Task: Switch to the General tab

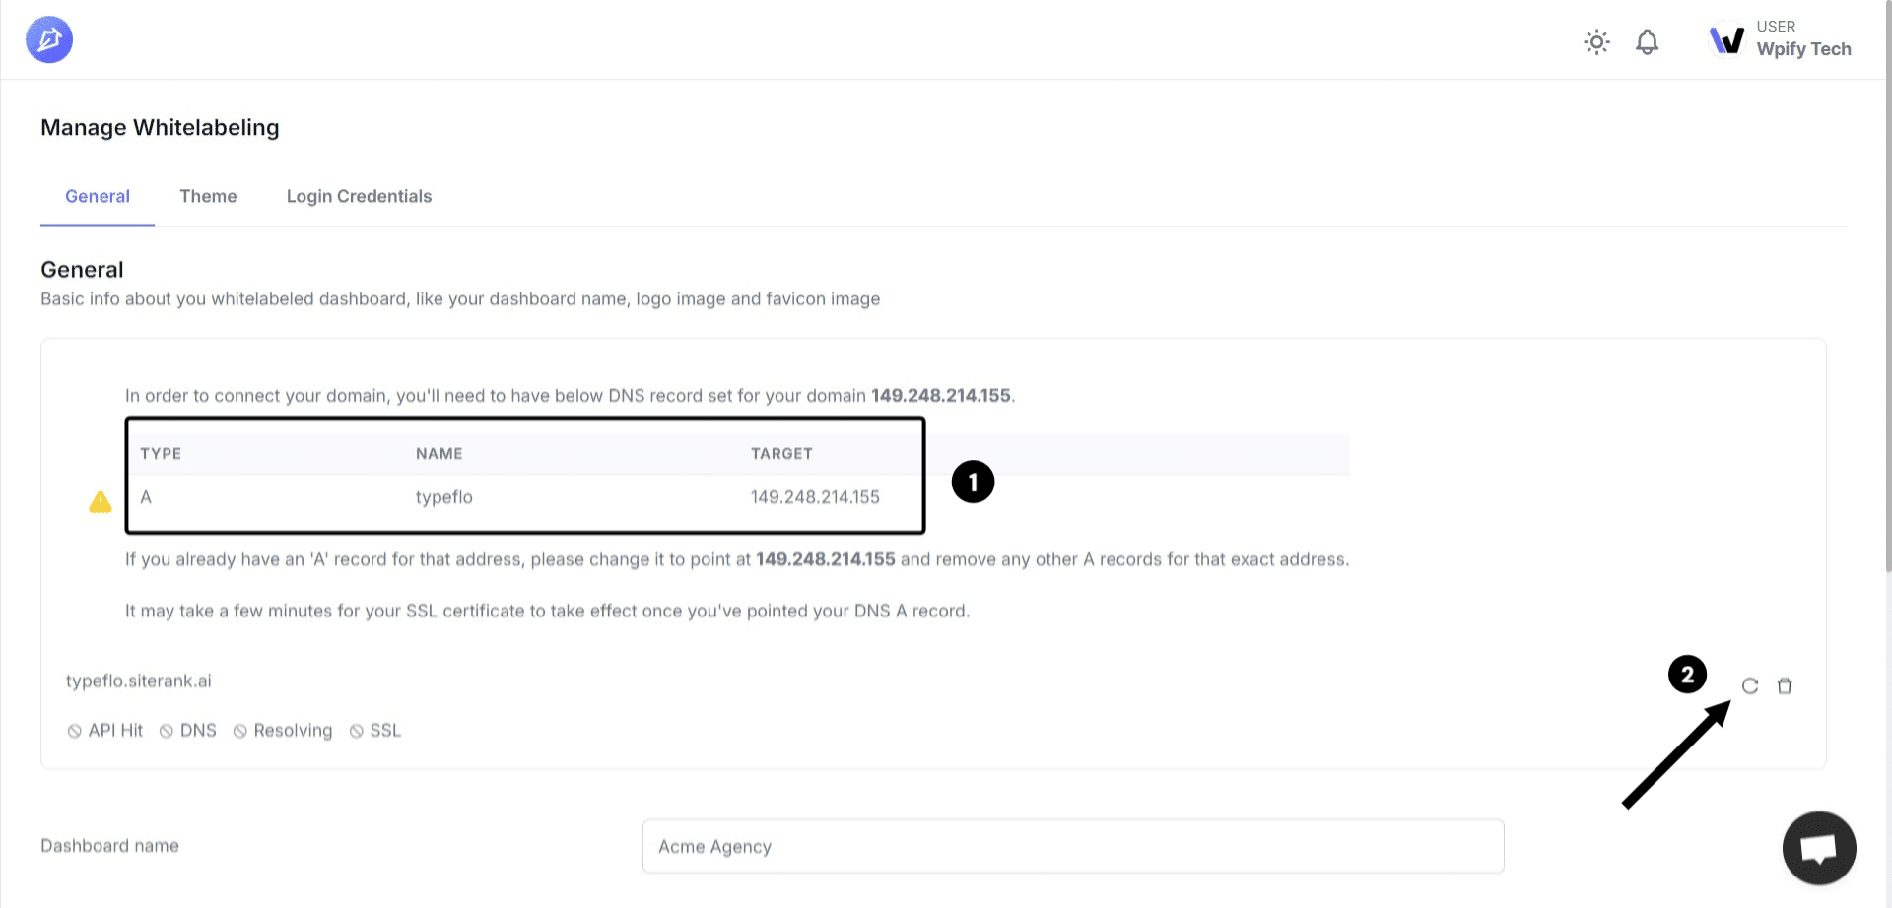Action: click(98, 196)
